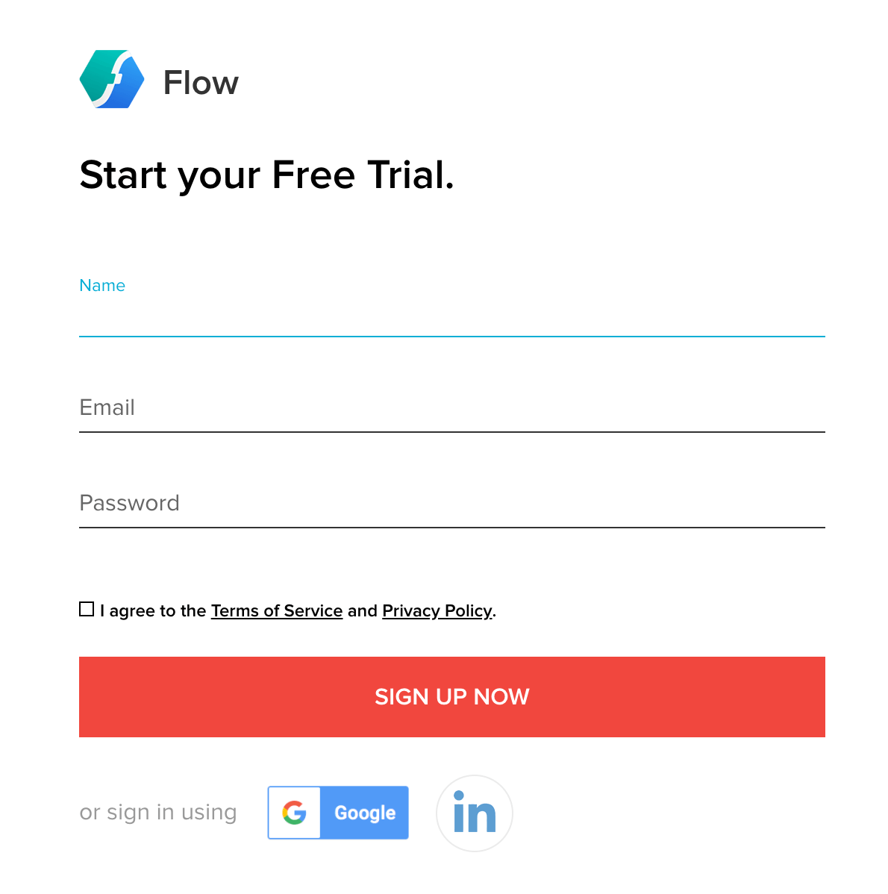Check the agree to terms checkbox

pyautogui.click(x=87, y=610)
